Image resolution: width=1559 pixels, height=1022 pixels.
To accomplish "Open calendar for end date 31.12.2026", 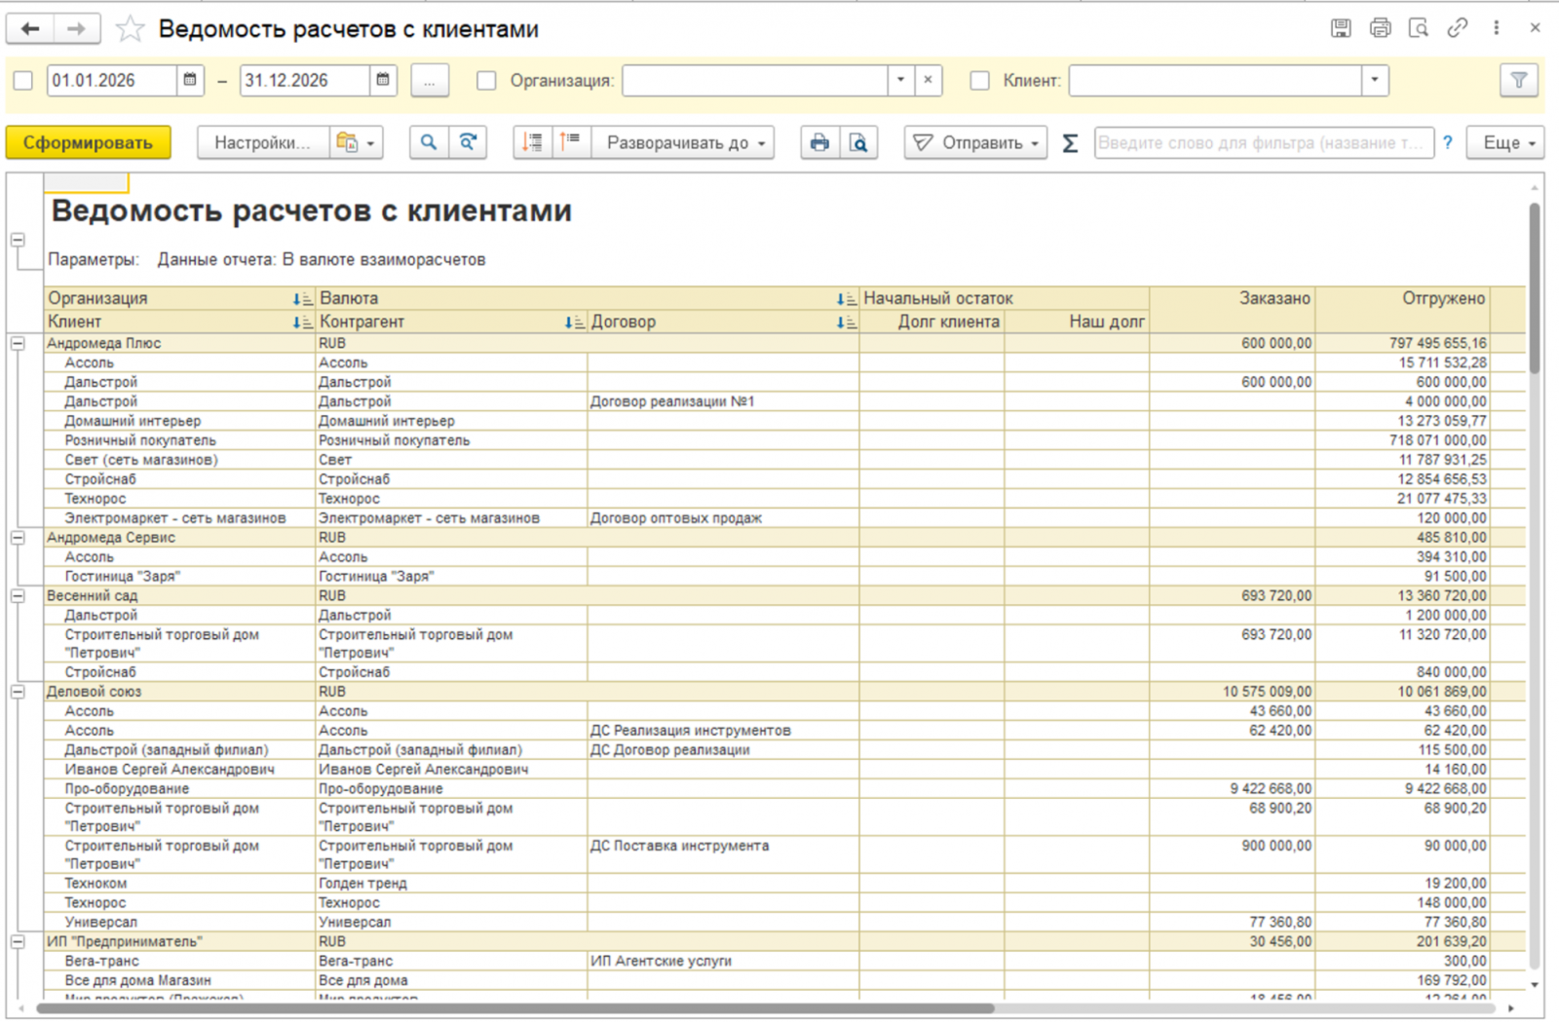I will point(383,80).
